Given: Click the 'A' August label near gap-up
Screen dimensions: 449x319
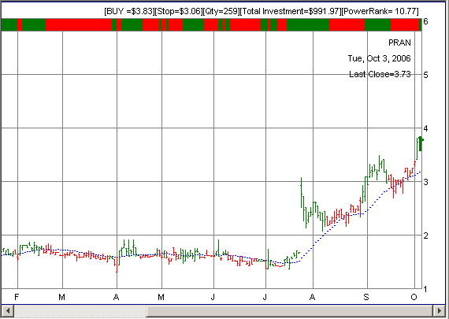Looking at the screenshot, I should (x=313, y=297).
